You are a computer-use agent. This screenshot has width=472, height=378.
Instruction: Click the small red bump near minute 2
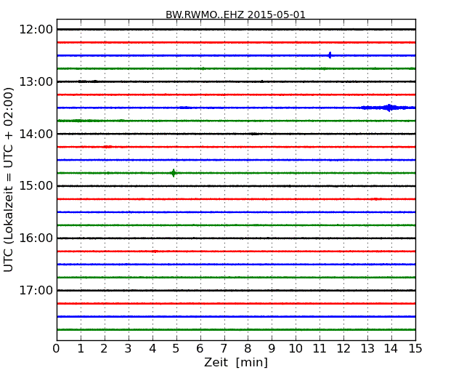click(107, 147)
